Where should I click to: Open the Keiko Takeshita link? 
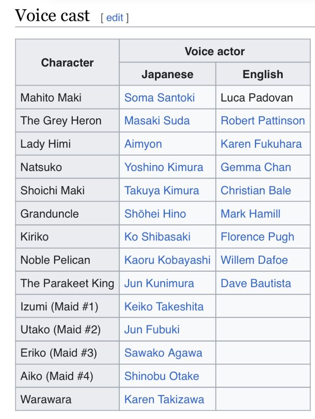click(x=164, y=306)
